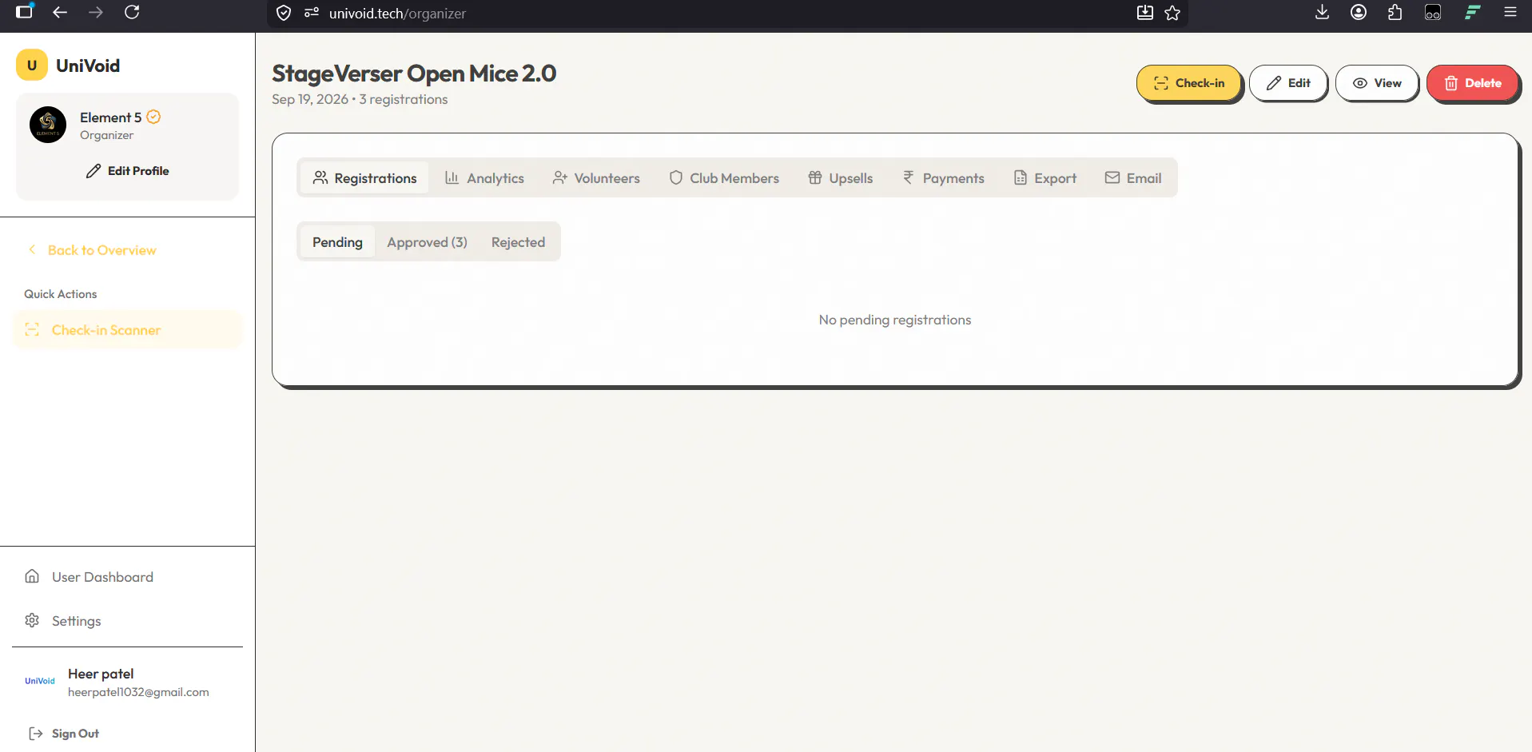Viewport: 1532px width, 752px height.
Task: Click the red Delete button
Action: [1473, 83]
